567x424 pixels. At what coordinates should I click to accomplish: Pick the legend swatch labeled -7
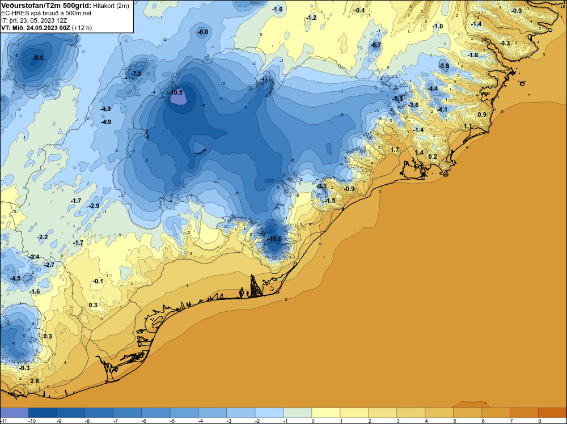127,413
